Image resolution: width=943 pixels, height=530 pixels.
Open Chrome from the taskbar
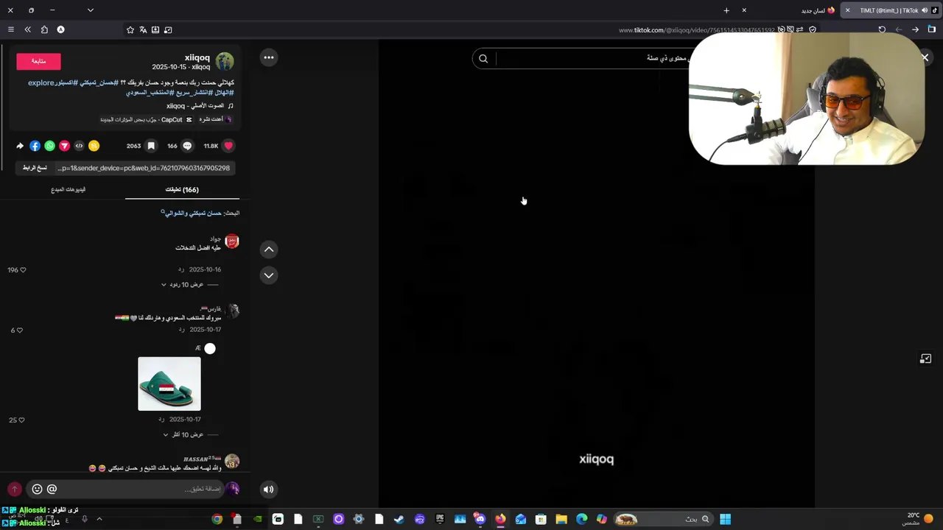pyautogui.click(x=217, y=519)
